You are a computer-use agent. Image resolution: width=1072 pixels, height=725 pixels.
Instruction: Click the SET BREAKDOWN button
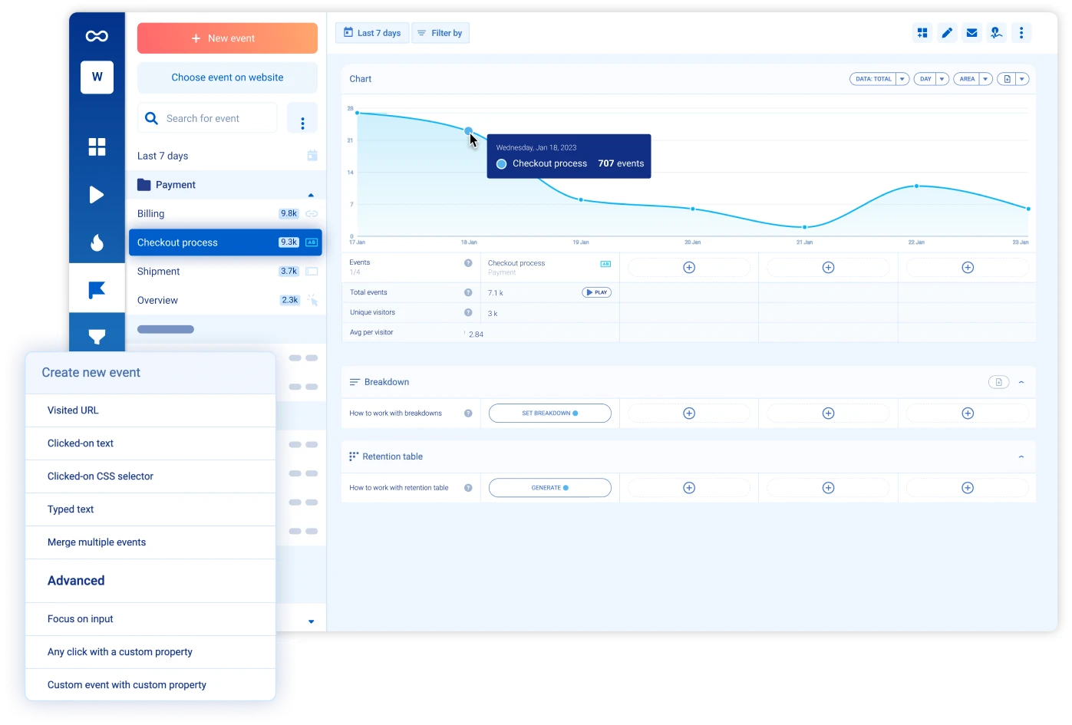click(x=549, y=414)
